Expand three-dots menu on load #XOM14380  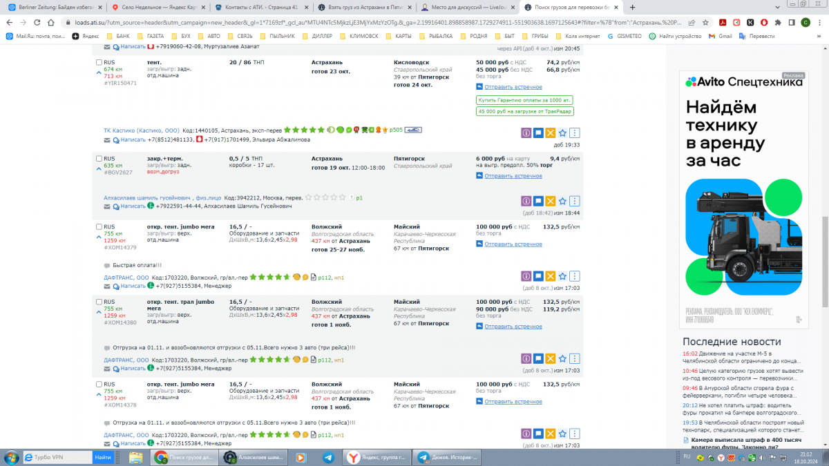575,358
